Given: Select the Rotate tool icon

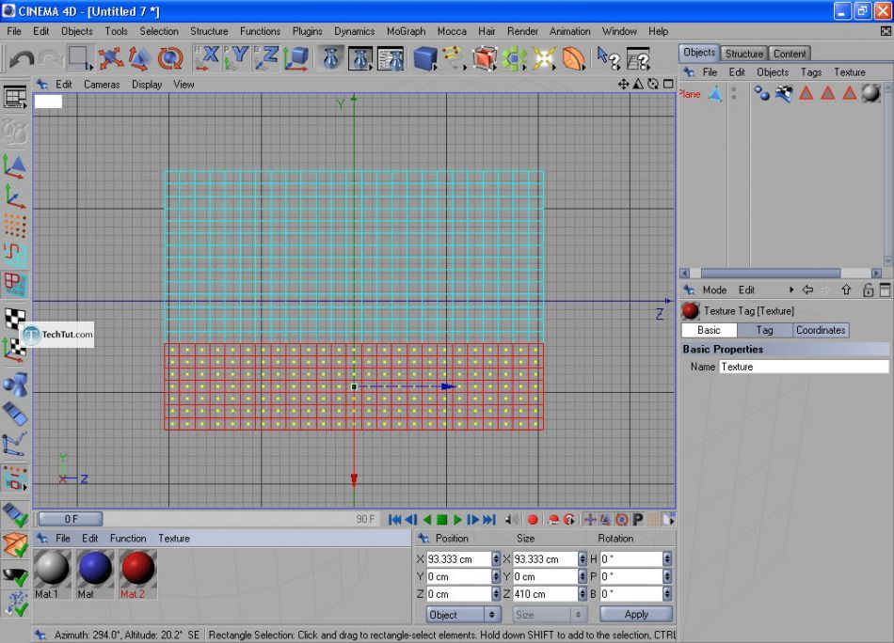Looking at the screenshot, I should [170, 58].
